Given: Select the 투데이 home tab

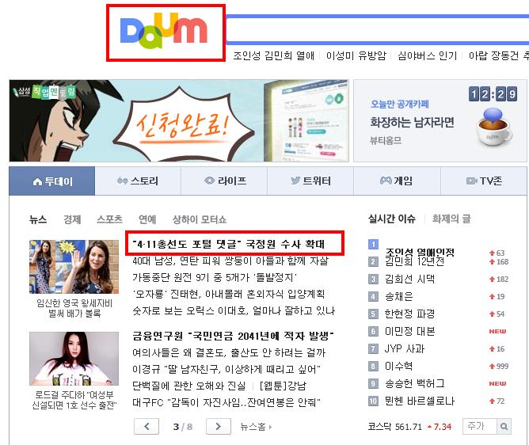Looking at the screenshot, I should click(52, 181).
